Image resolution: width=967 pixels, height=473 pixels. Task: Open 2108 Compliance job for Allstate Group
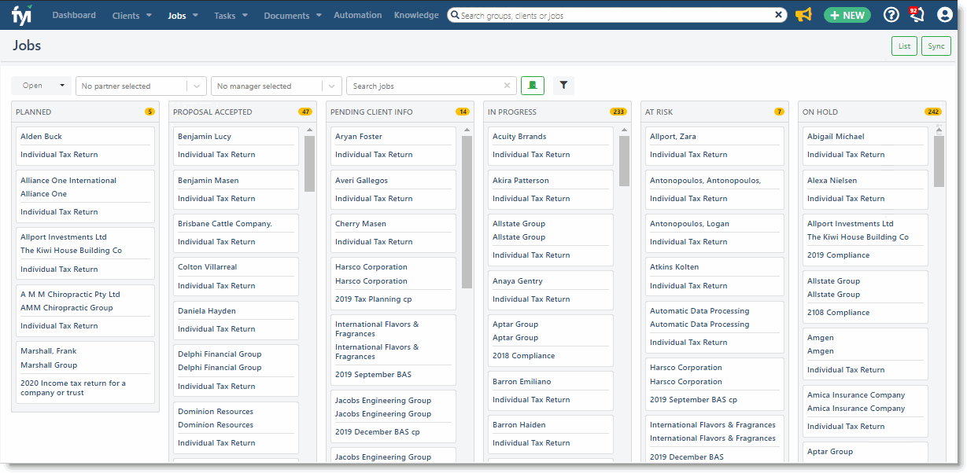click(838, 312)
